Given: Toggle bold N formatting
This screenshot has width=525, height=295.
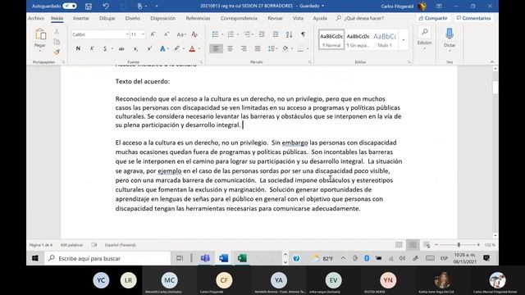Looking at the screenshot, I should (x=78, y=49).
